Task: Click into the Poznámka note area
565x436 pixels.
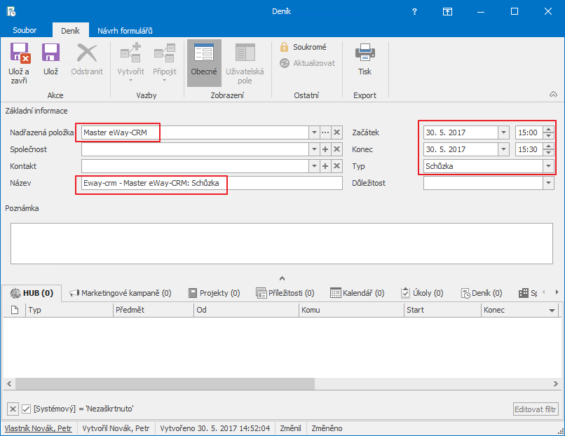Action: pos(282,243)
